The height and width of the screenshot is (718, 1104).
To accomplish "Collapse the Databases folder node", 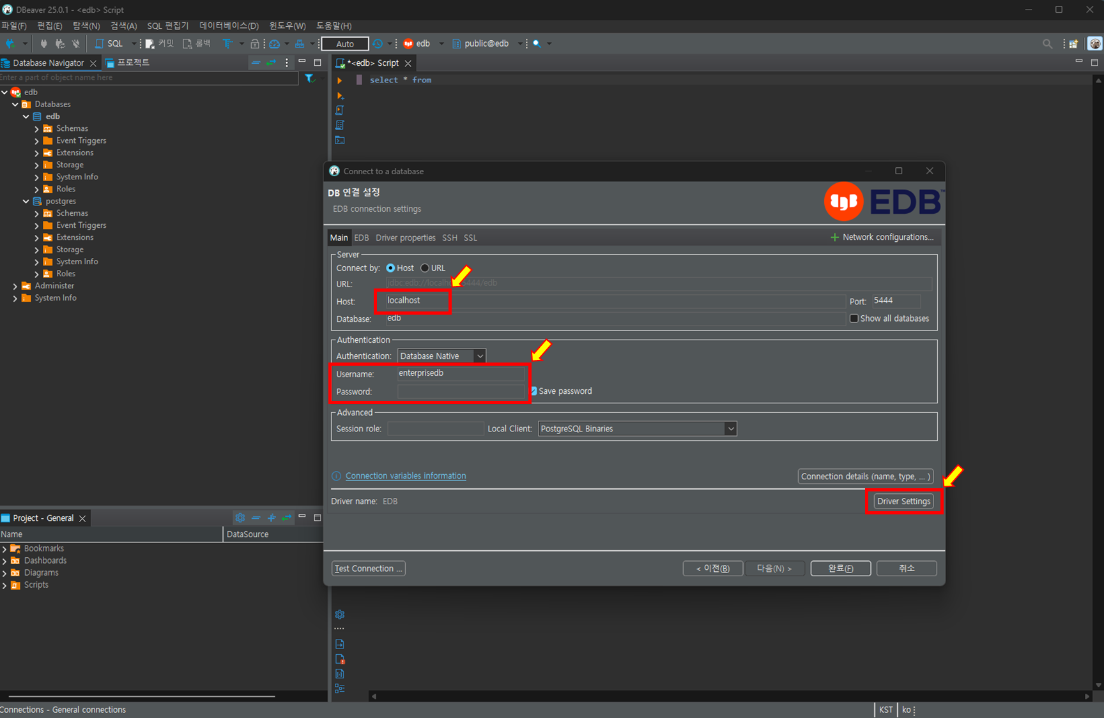I will pos(15,105).
